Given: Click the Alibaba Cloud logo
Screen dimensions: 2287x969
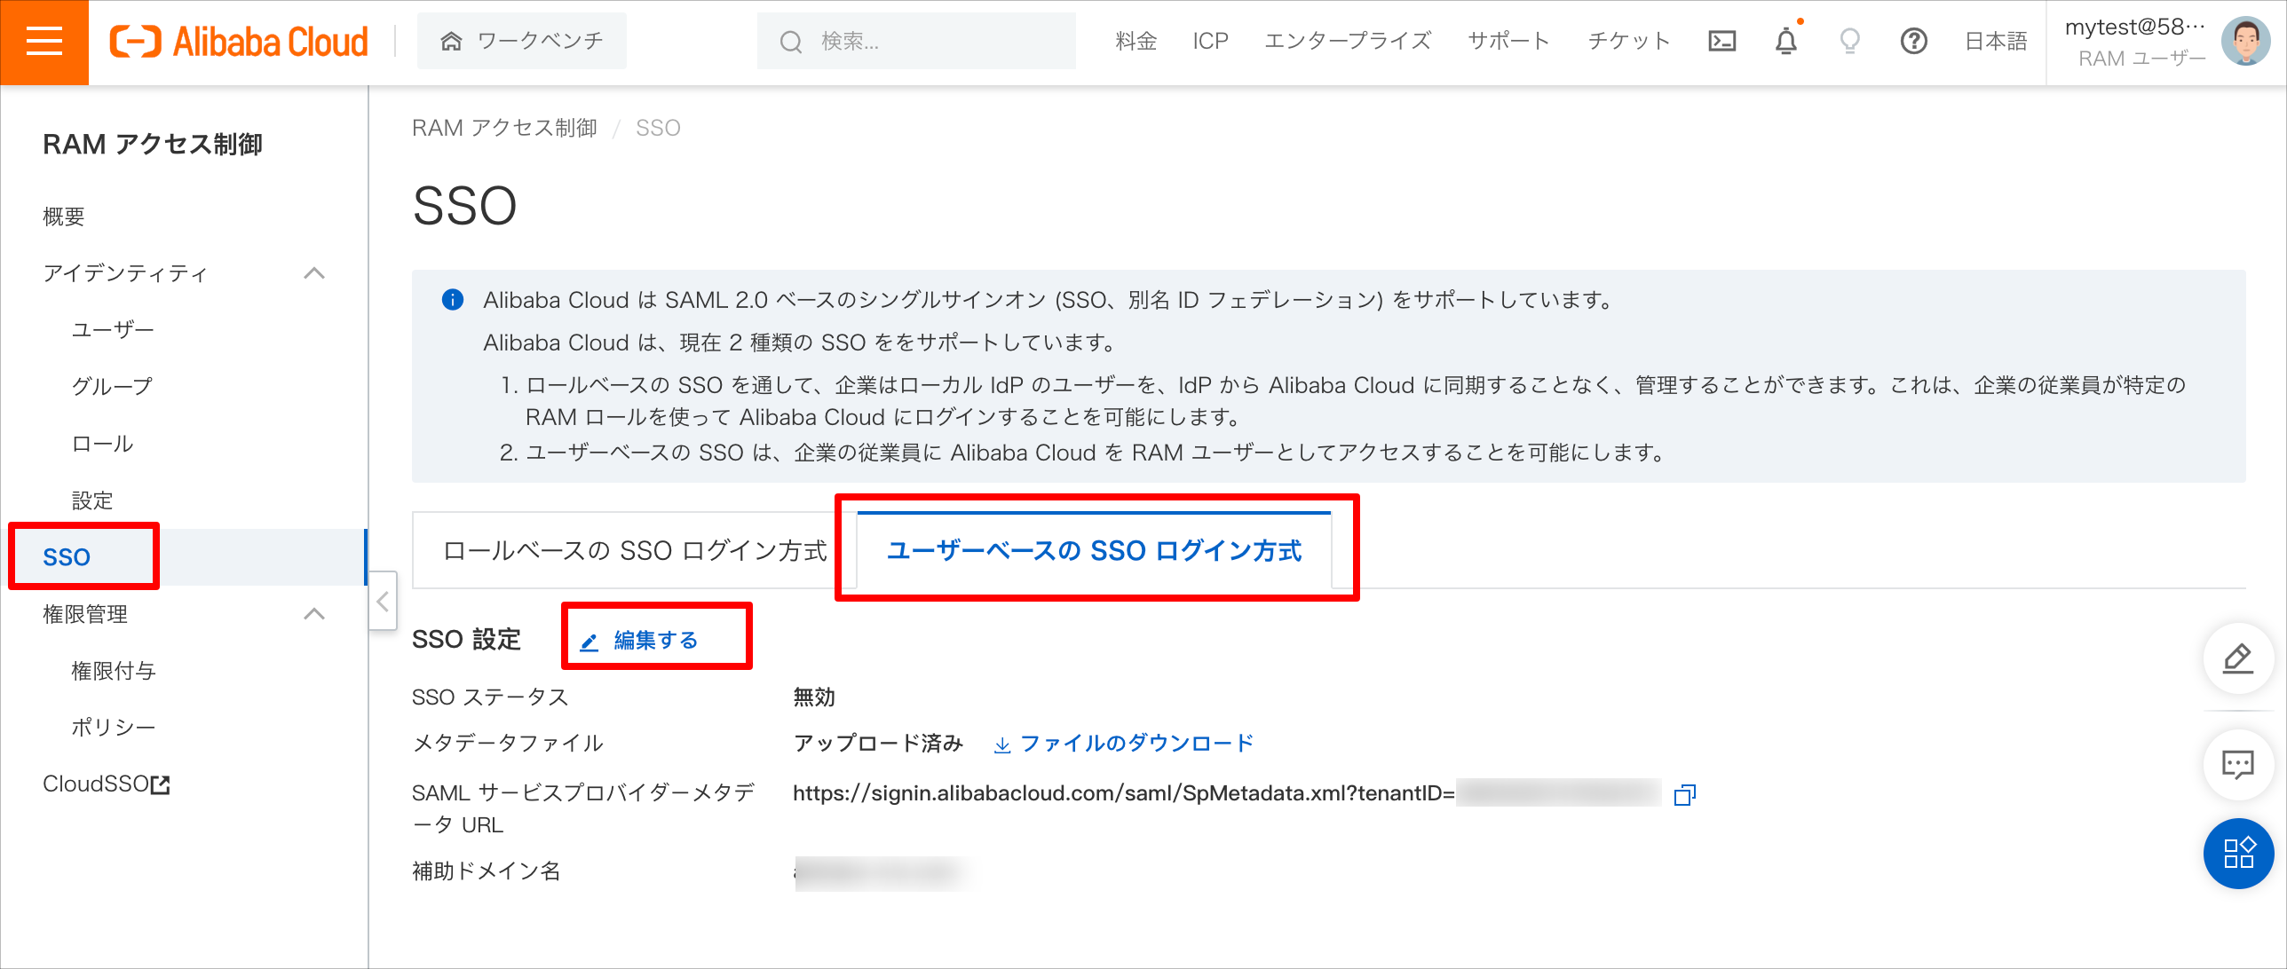Looking at the screenshot, I should tap(239, 42).
